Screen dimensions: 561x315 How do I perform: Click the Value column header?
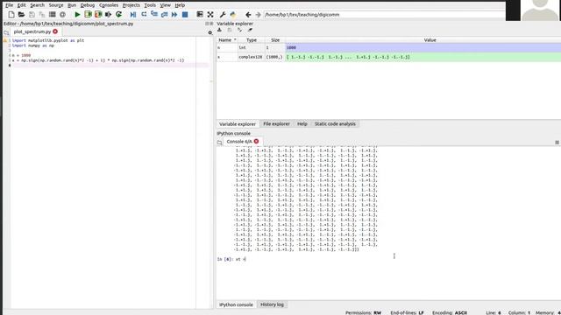point(430,40)
